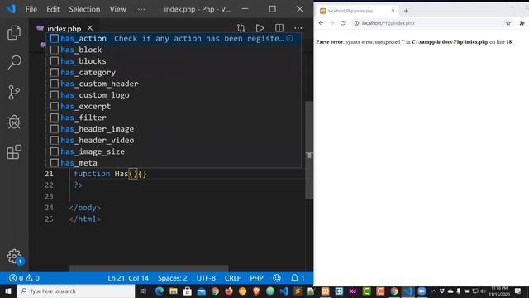Open the View menu
The height and width of the screenshot is (298, 529).
coord(117,9)
